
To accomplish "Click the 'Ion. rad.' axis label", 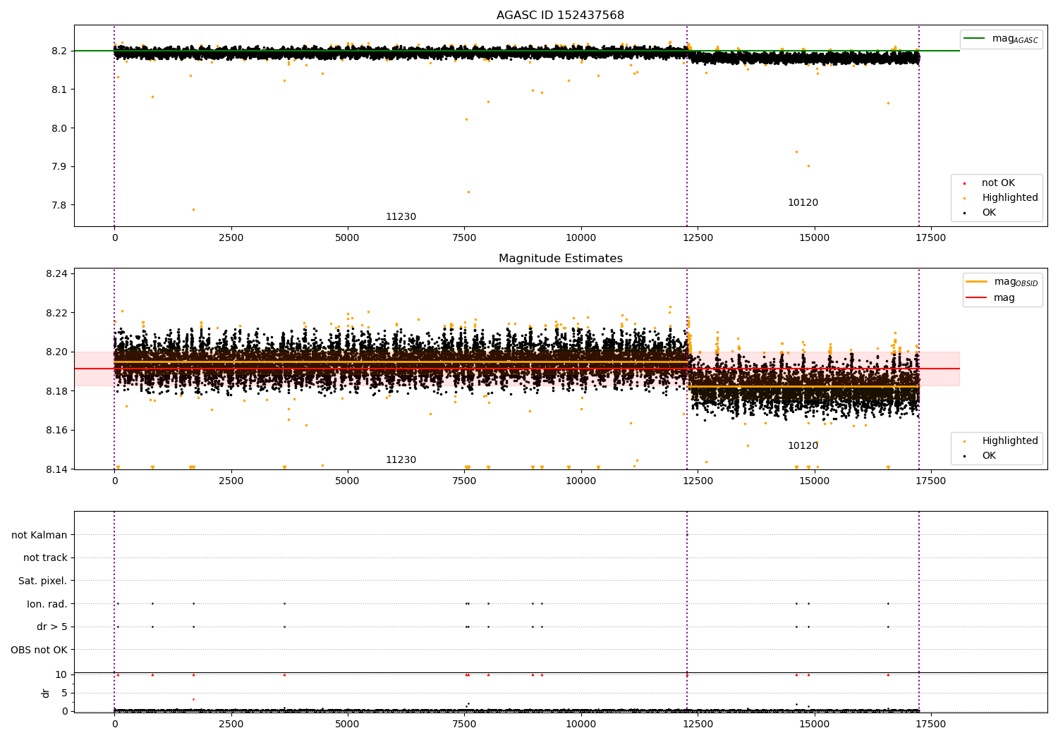I will tap(47, 604).
